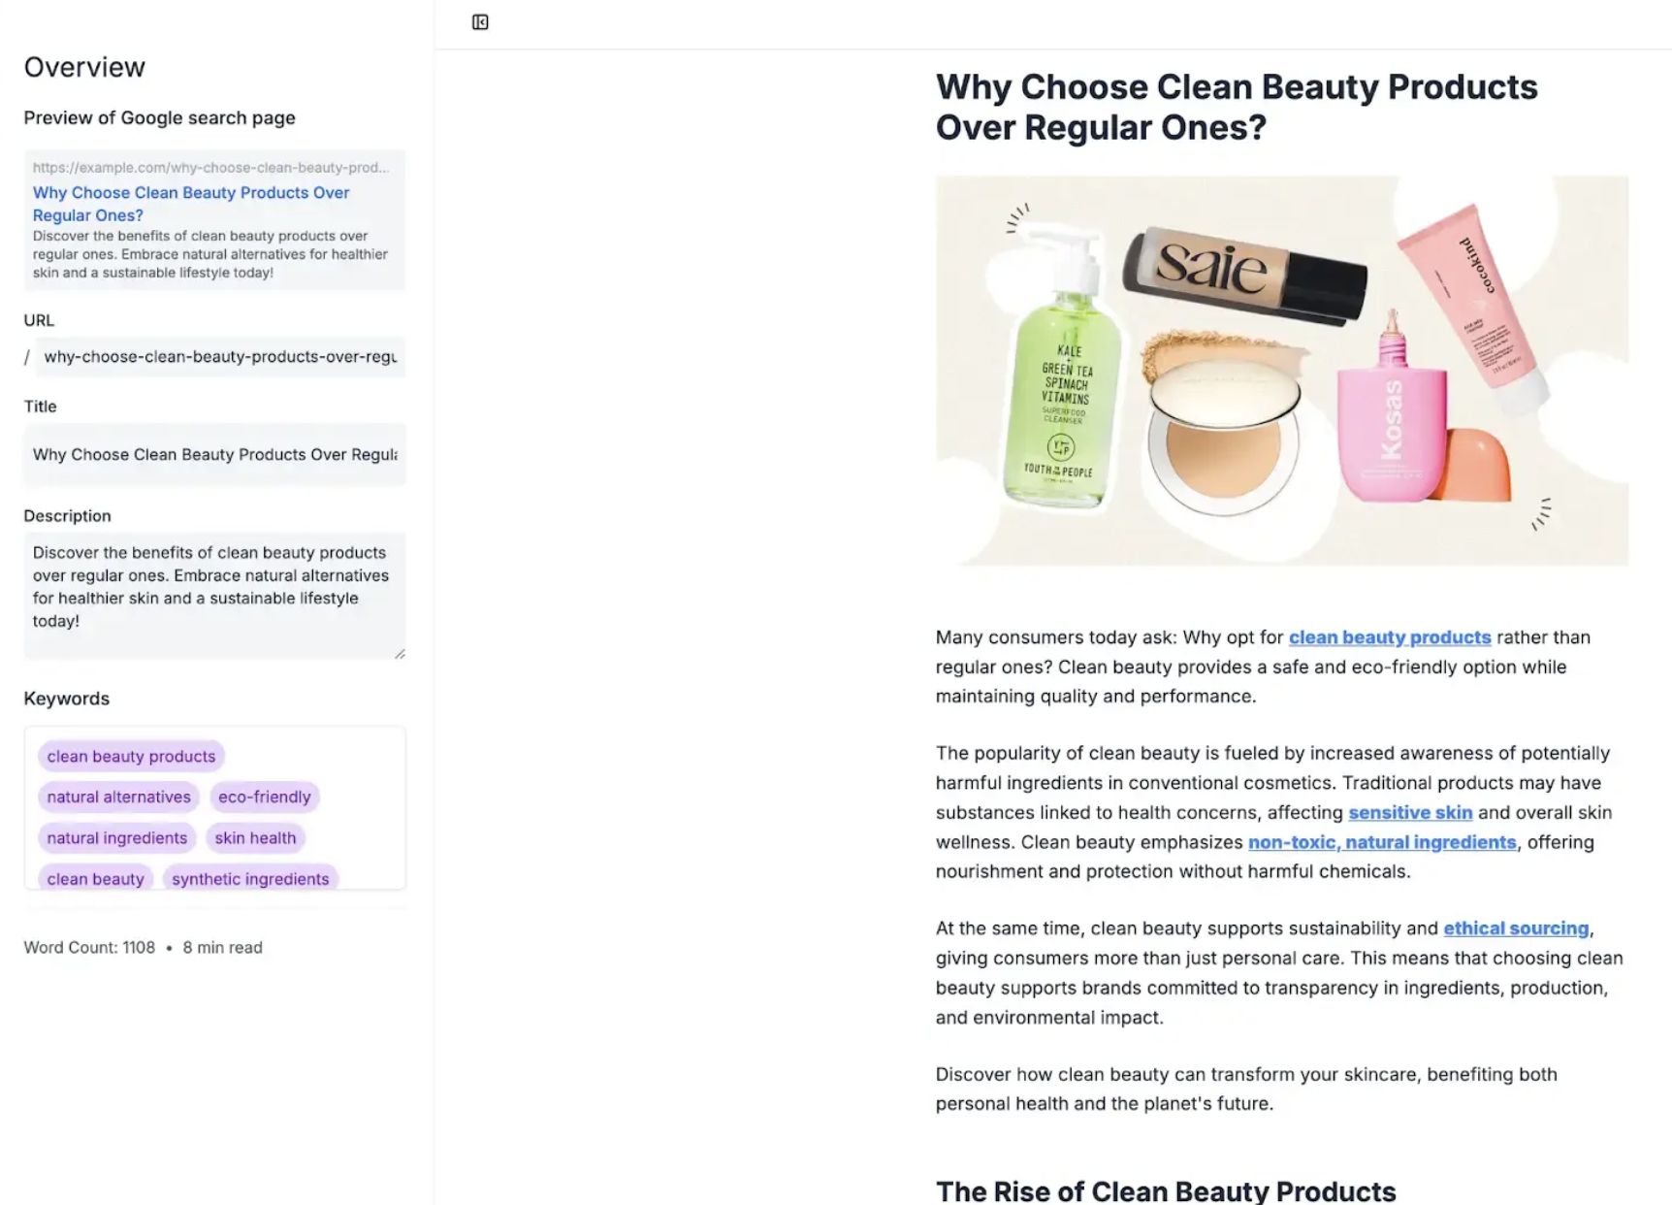Grab the Description textarea resize handle

pos(400,654)
